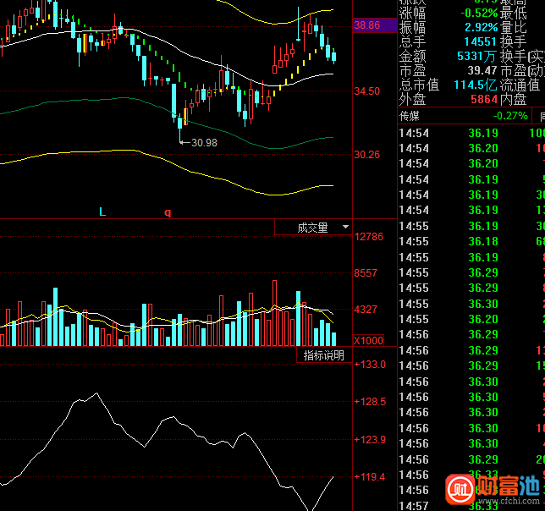Click the red q marker below the candlestick chart
This screenshot has height=511, width=545.
(x=168, y=212)
